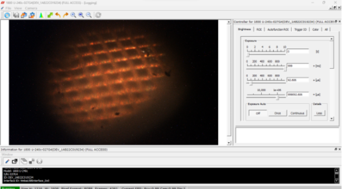Open the View menu
Viewport: 342px width, 189px height.
coord(18,8)
